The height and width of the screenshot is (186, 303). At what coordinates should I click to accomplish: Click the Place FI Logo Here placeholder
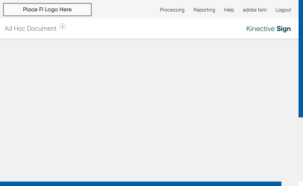point(47,9)
